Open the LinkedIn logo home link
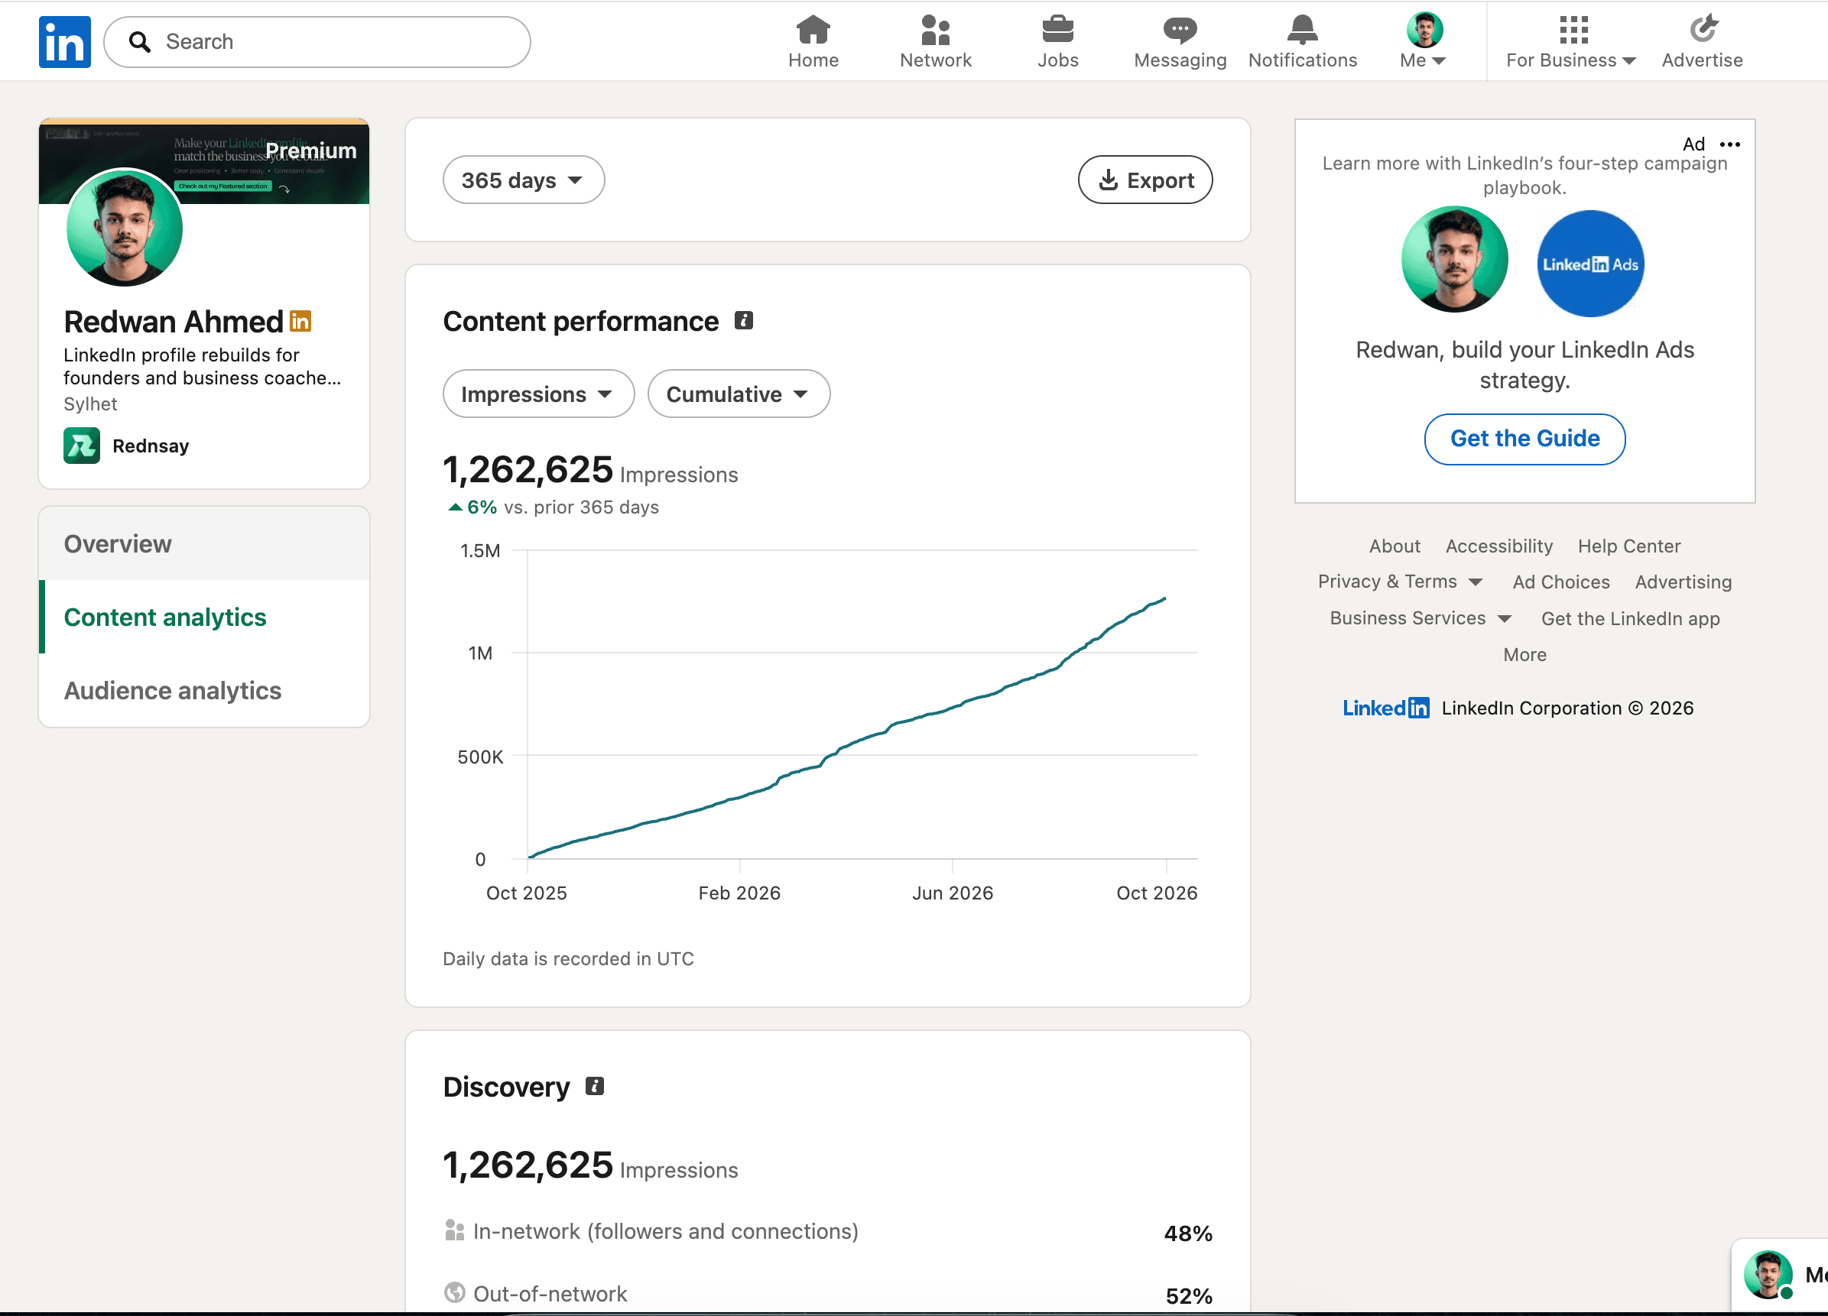Screen dimensions: 1828x1316 tap(64, 42)
